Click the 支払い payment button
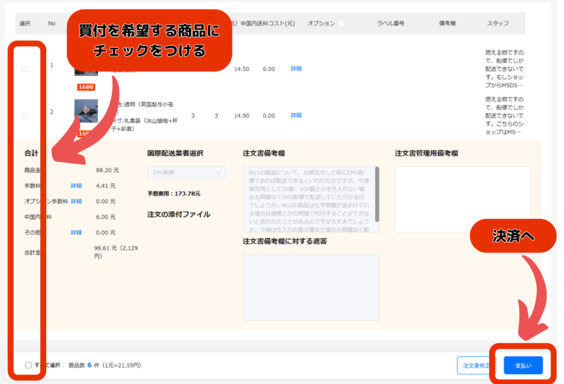This screenshot has height=384, width=564. point(523,365)
